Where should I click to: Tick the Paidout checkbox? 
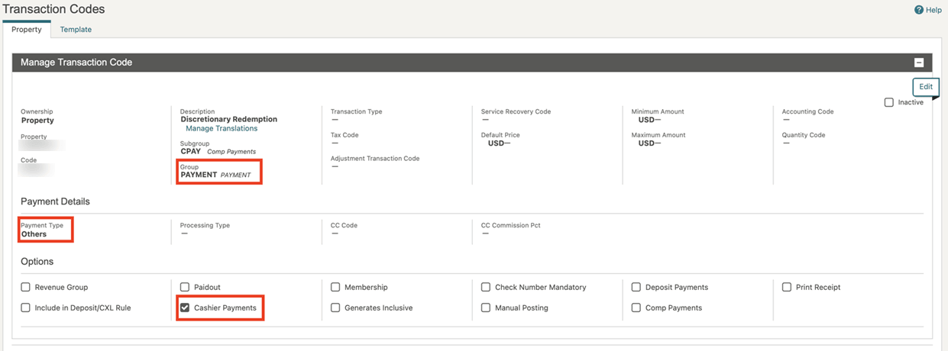click(x=185, y=288)
